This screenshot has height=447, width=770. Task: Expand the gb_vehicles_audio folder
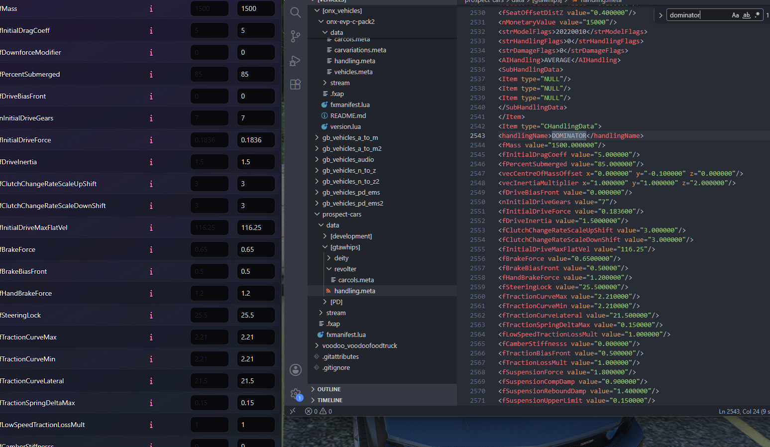point(317,159)
